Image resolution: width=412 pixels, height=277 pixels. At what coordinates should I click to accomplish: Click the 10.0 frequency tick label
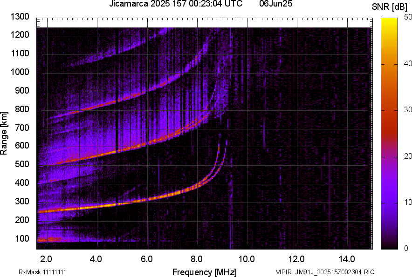click(247, 259)
